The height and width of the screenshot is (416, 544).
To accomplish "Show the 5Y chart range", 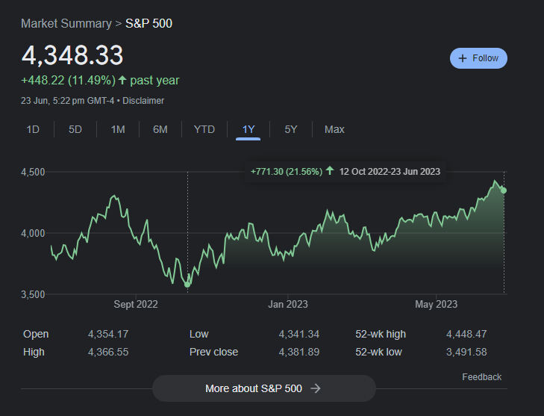I will coord(291,129).
